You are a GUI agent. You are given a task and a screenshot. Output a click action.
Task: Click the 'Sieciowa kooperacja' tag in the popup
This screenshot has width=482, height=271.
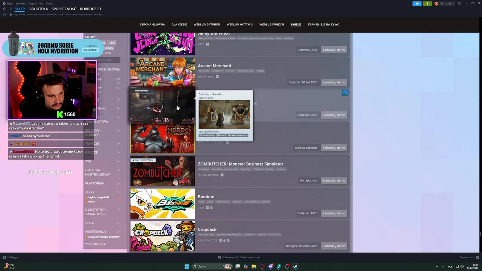coord(238,135)
